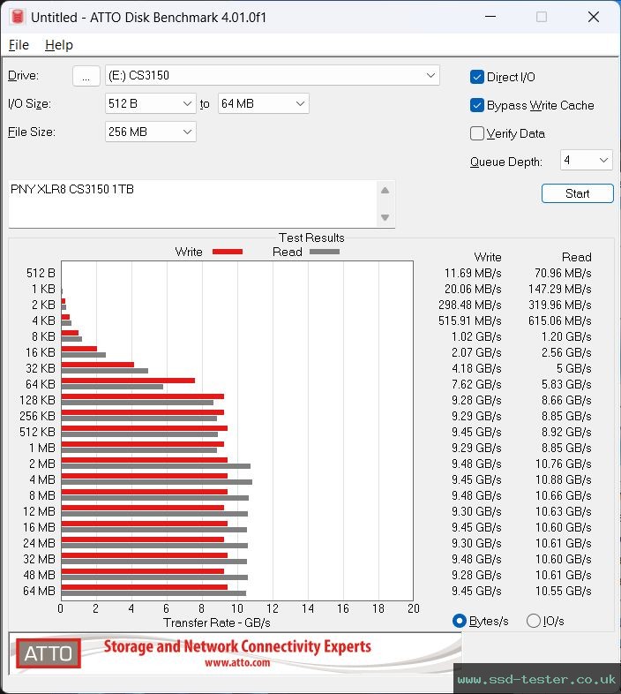
Task: Minimize the ATTO Disk Benchmark window
Action: pos(490,17)
